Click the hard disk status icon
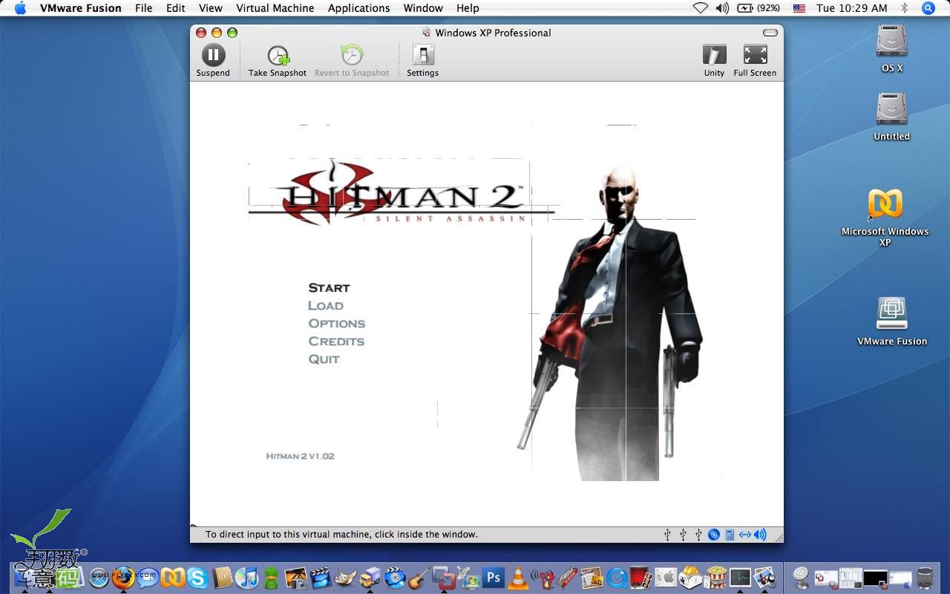Image resolution: width=950 pixels, height=594 pixels. pos(730,535)
